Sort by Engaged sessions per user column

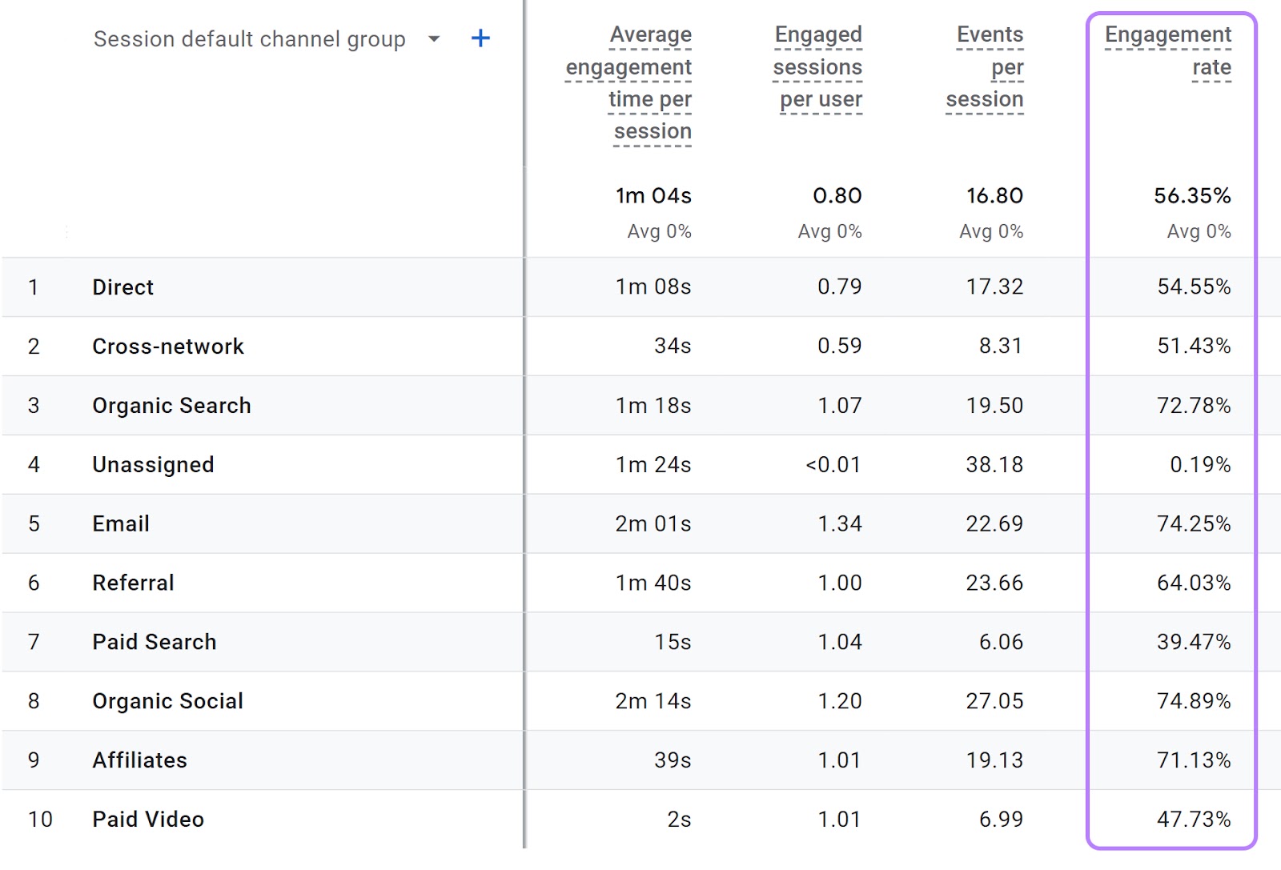[817, 67]
